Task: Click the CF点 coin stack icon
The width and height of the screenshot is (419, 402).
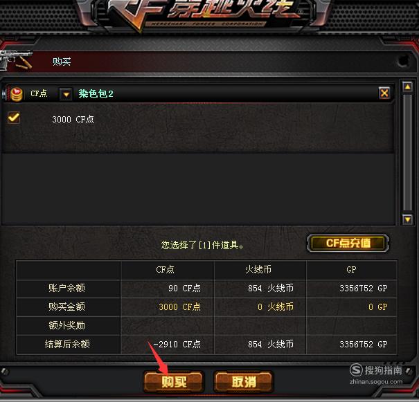Action: click(17, 94)
